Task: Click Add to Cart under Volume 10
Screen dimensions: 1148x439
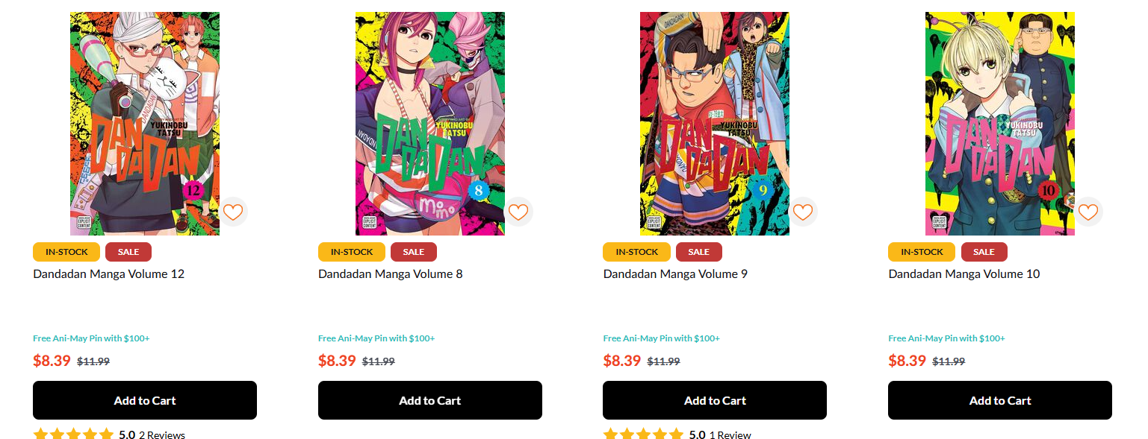Action: (x=999, y=400)
